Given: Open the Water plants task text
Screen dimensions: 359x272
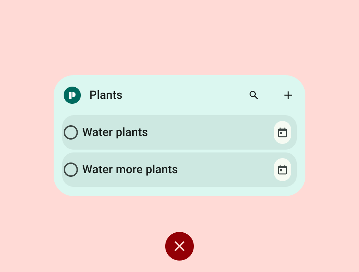Looking at the screenshot, I should point(115,132).
